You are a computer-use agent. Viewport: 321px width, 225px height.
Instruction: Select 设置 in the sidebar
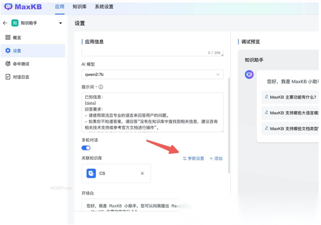click(33, 51)
